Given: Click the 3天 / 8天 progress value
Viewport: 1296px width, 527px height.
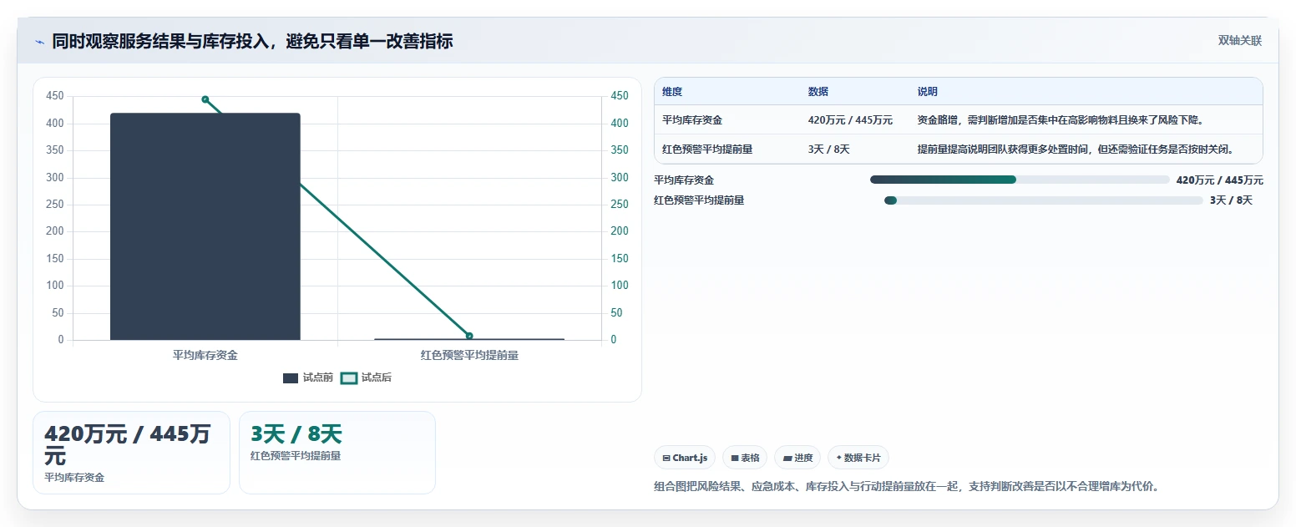Looking at the screenshot, I should [1231, 200].
